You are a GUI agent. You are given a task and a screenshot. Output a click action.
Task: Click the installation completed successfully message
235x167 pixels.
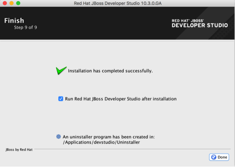tap(110, 71)
